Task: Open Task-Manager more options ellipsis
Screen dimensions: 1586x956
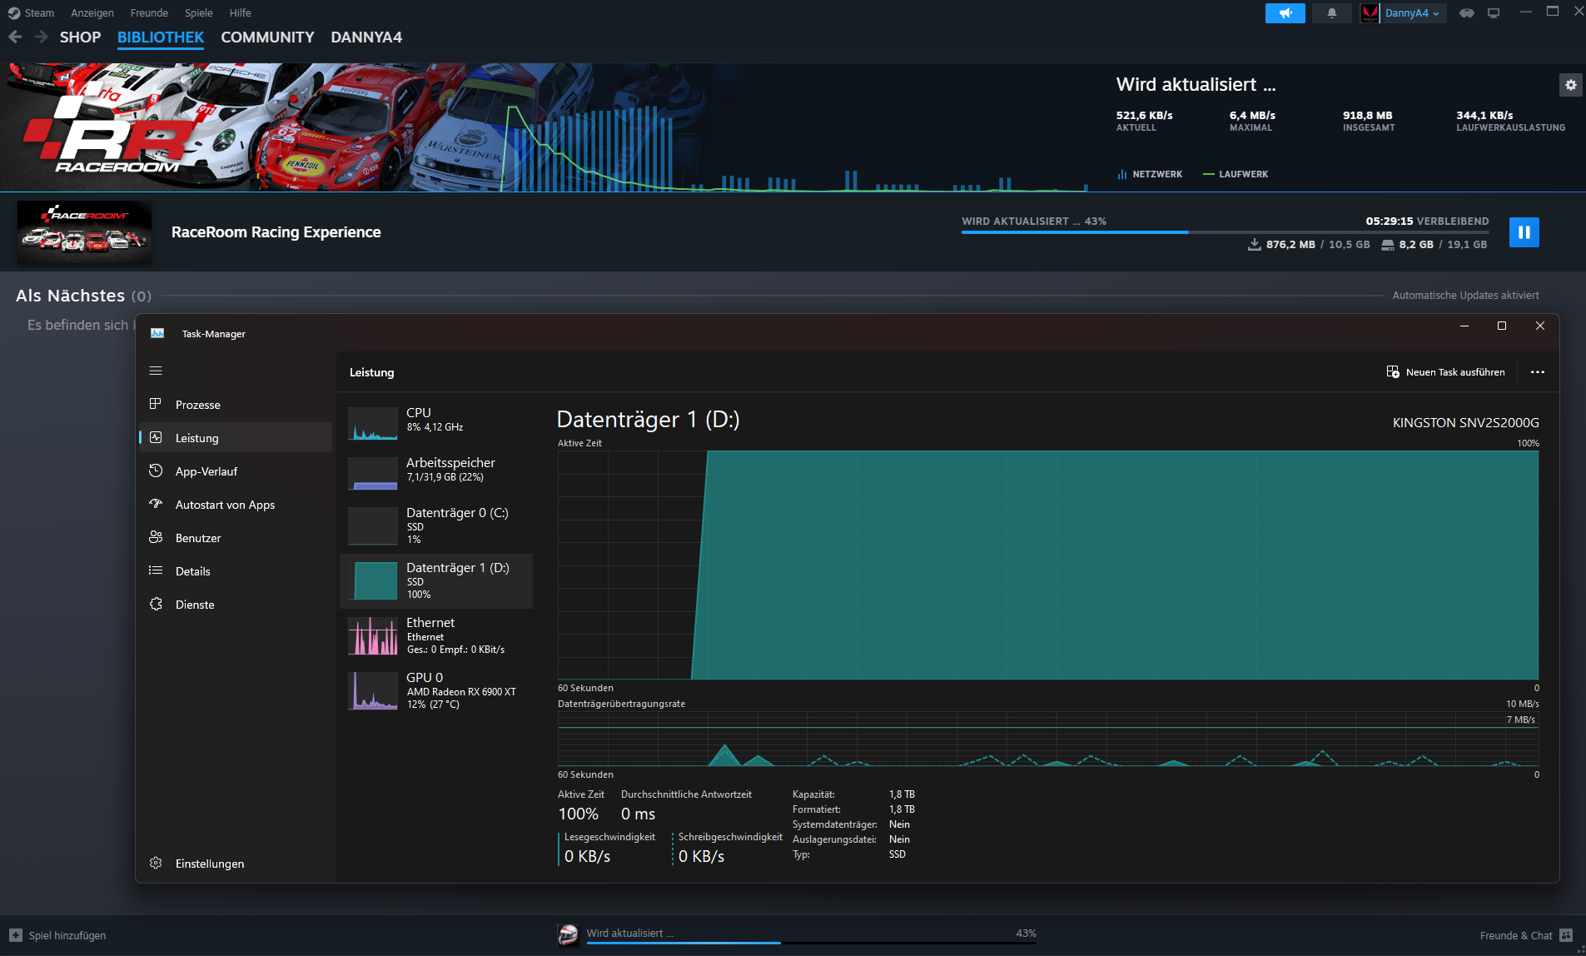Action: [x=1537, y=372]
